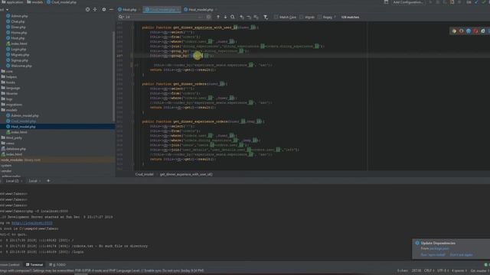Open Admin_model.php in the models folder

pos(22,115)
